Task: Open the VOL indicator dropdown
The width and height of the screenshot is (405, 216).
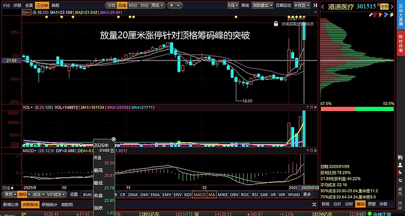Action: point(28,107)
